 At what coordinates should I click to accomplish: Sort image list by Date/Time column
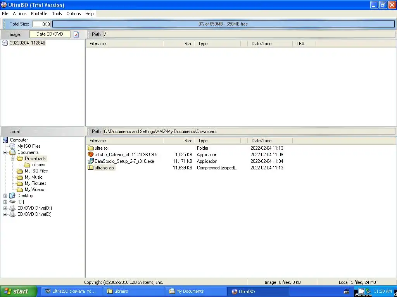click(270, 44)
